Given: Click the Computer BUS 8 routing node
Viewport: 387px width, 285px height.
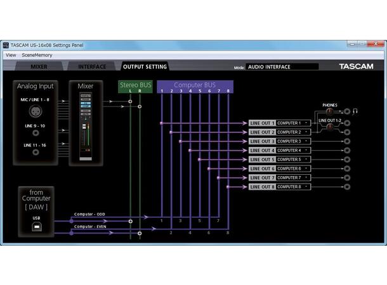Looking at the screenshot, I should pos(228,187).
